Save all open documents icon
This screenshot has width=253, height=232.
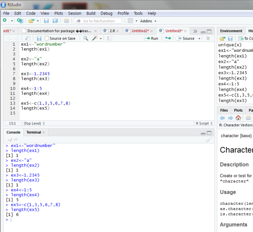click(55, 21)
